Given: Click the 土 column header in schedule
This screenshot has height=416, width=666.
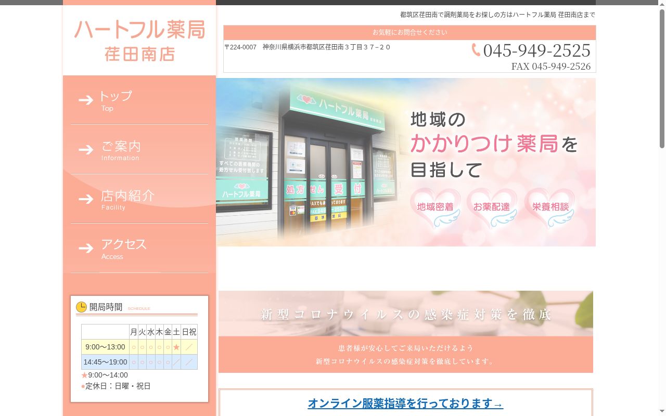Looking at the screenshot, I should (x=176, y=332).
